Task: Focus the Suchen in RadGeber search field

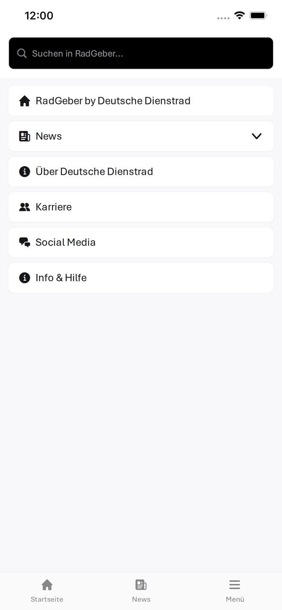Action: coord(141,53)
